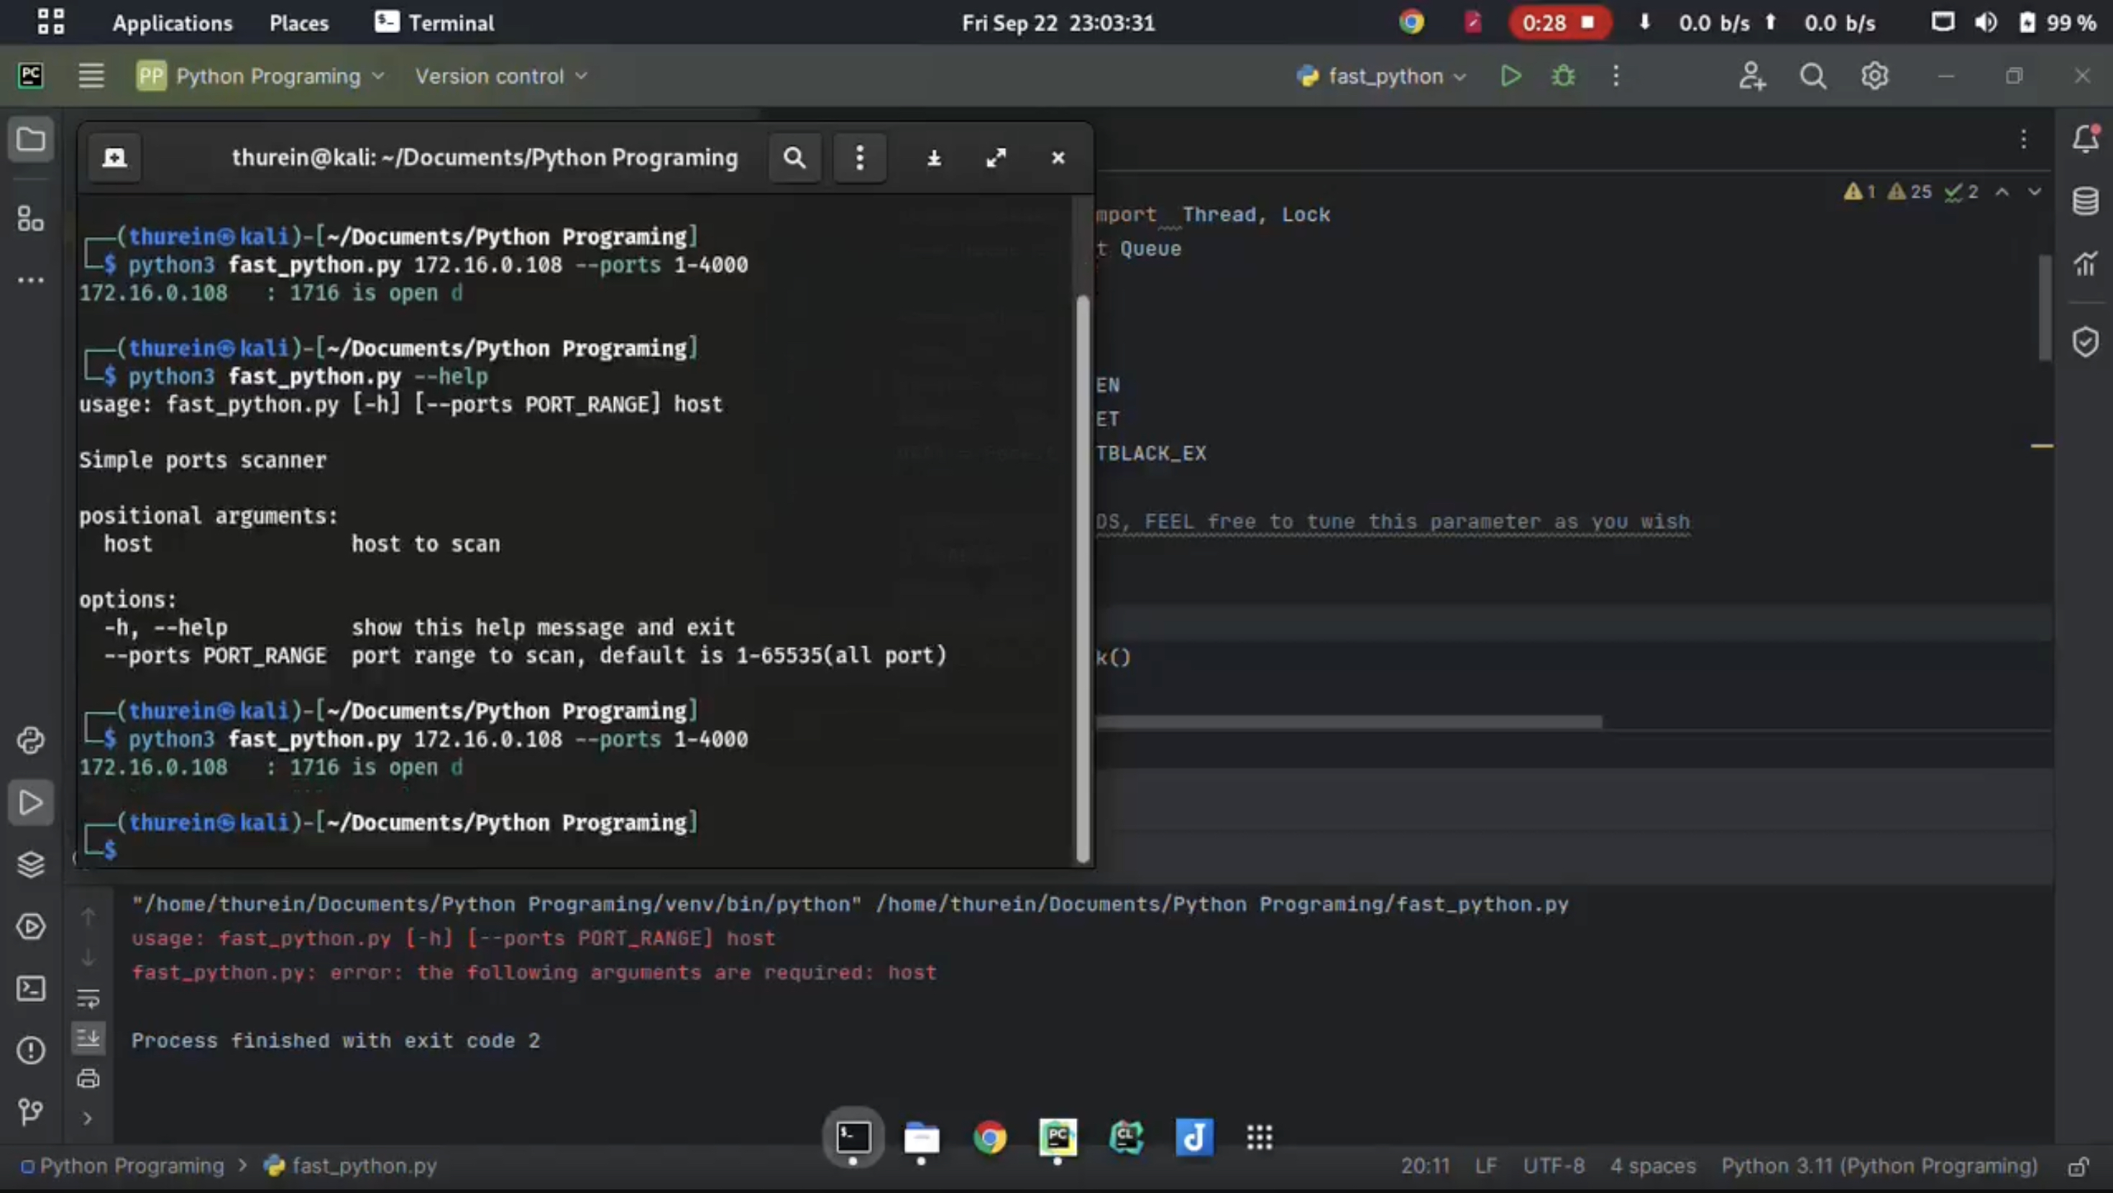2113x1193 pixels.
Task: Open clock and calendar in top bar
Action: (x=1058, y=23)
